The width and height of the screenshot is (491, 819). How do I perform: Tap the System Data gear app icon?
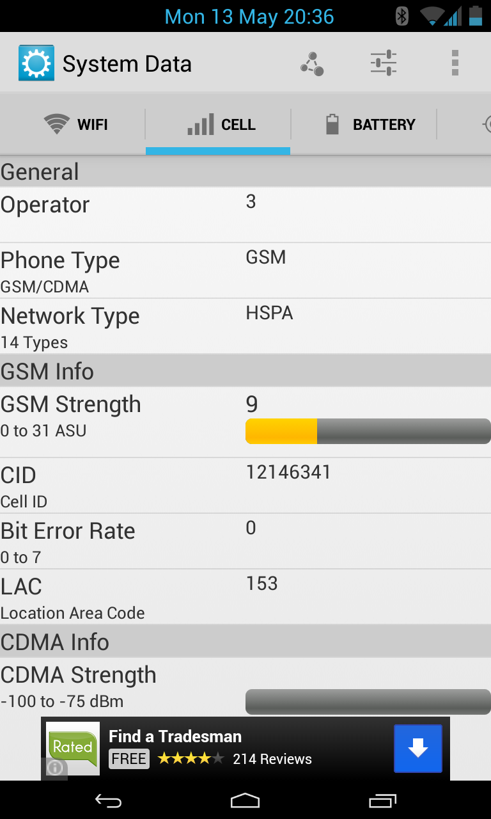pos(36,63)
